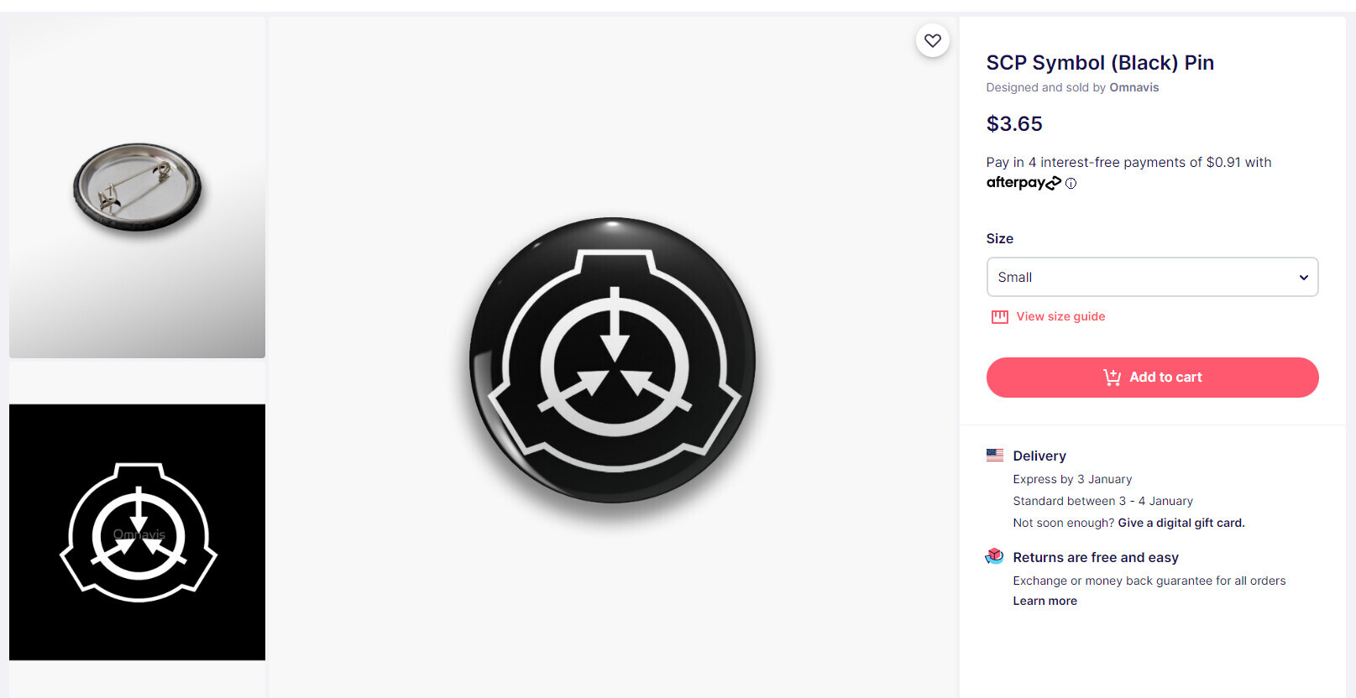The width and height of the screenshot is (1356, 698).
Task: Click the Returns are free and easy heading
Action: (x=1096, y=557)
